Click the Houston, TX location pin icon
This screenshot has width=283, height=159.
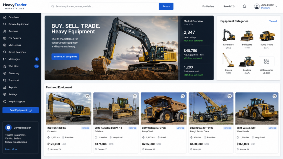click(48, 149)
